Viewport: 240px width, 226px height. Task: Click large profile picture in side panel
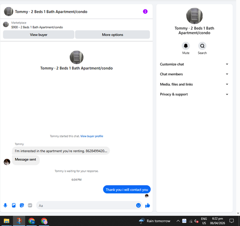point(194,16)
